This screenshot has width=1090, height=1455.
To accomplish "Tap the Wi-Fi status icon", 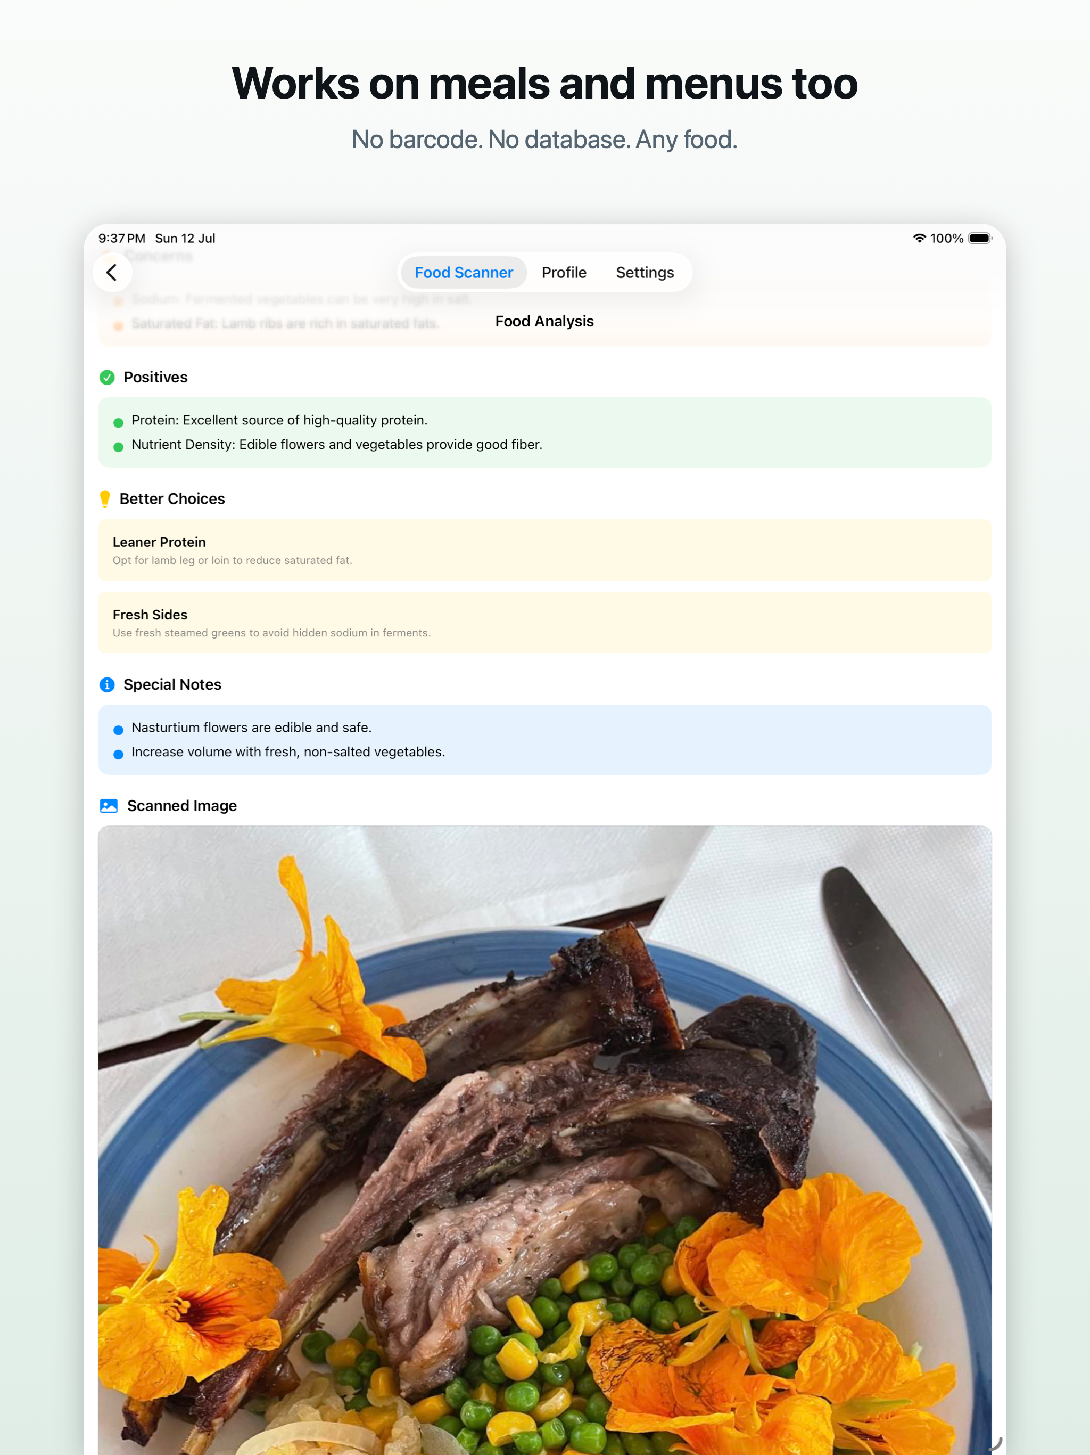I will [x=919, y=238].
